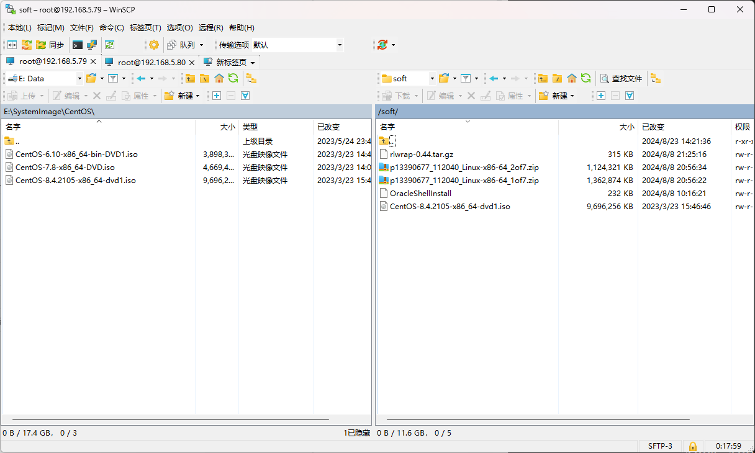Go to remote home directory icon

click(572, 78)
